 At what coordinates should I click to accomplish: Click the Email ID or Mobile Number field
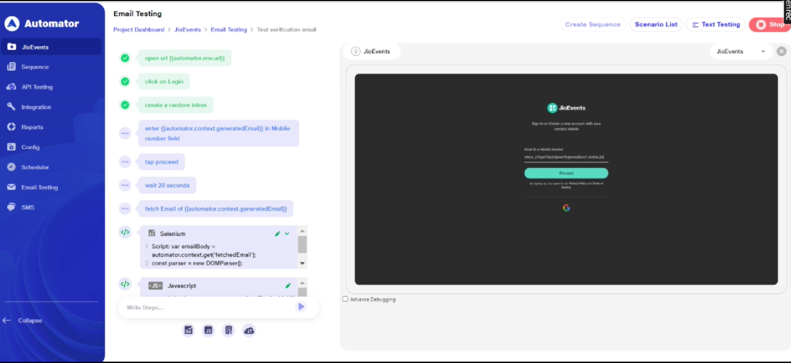coord(566,157)
